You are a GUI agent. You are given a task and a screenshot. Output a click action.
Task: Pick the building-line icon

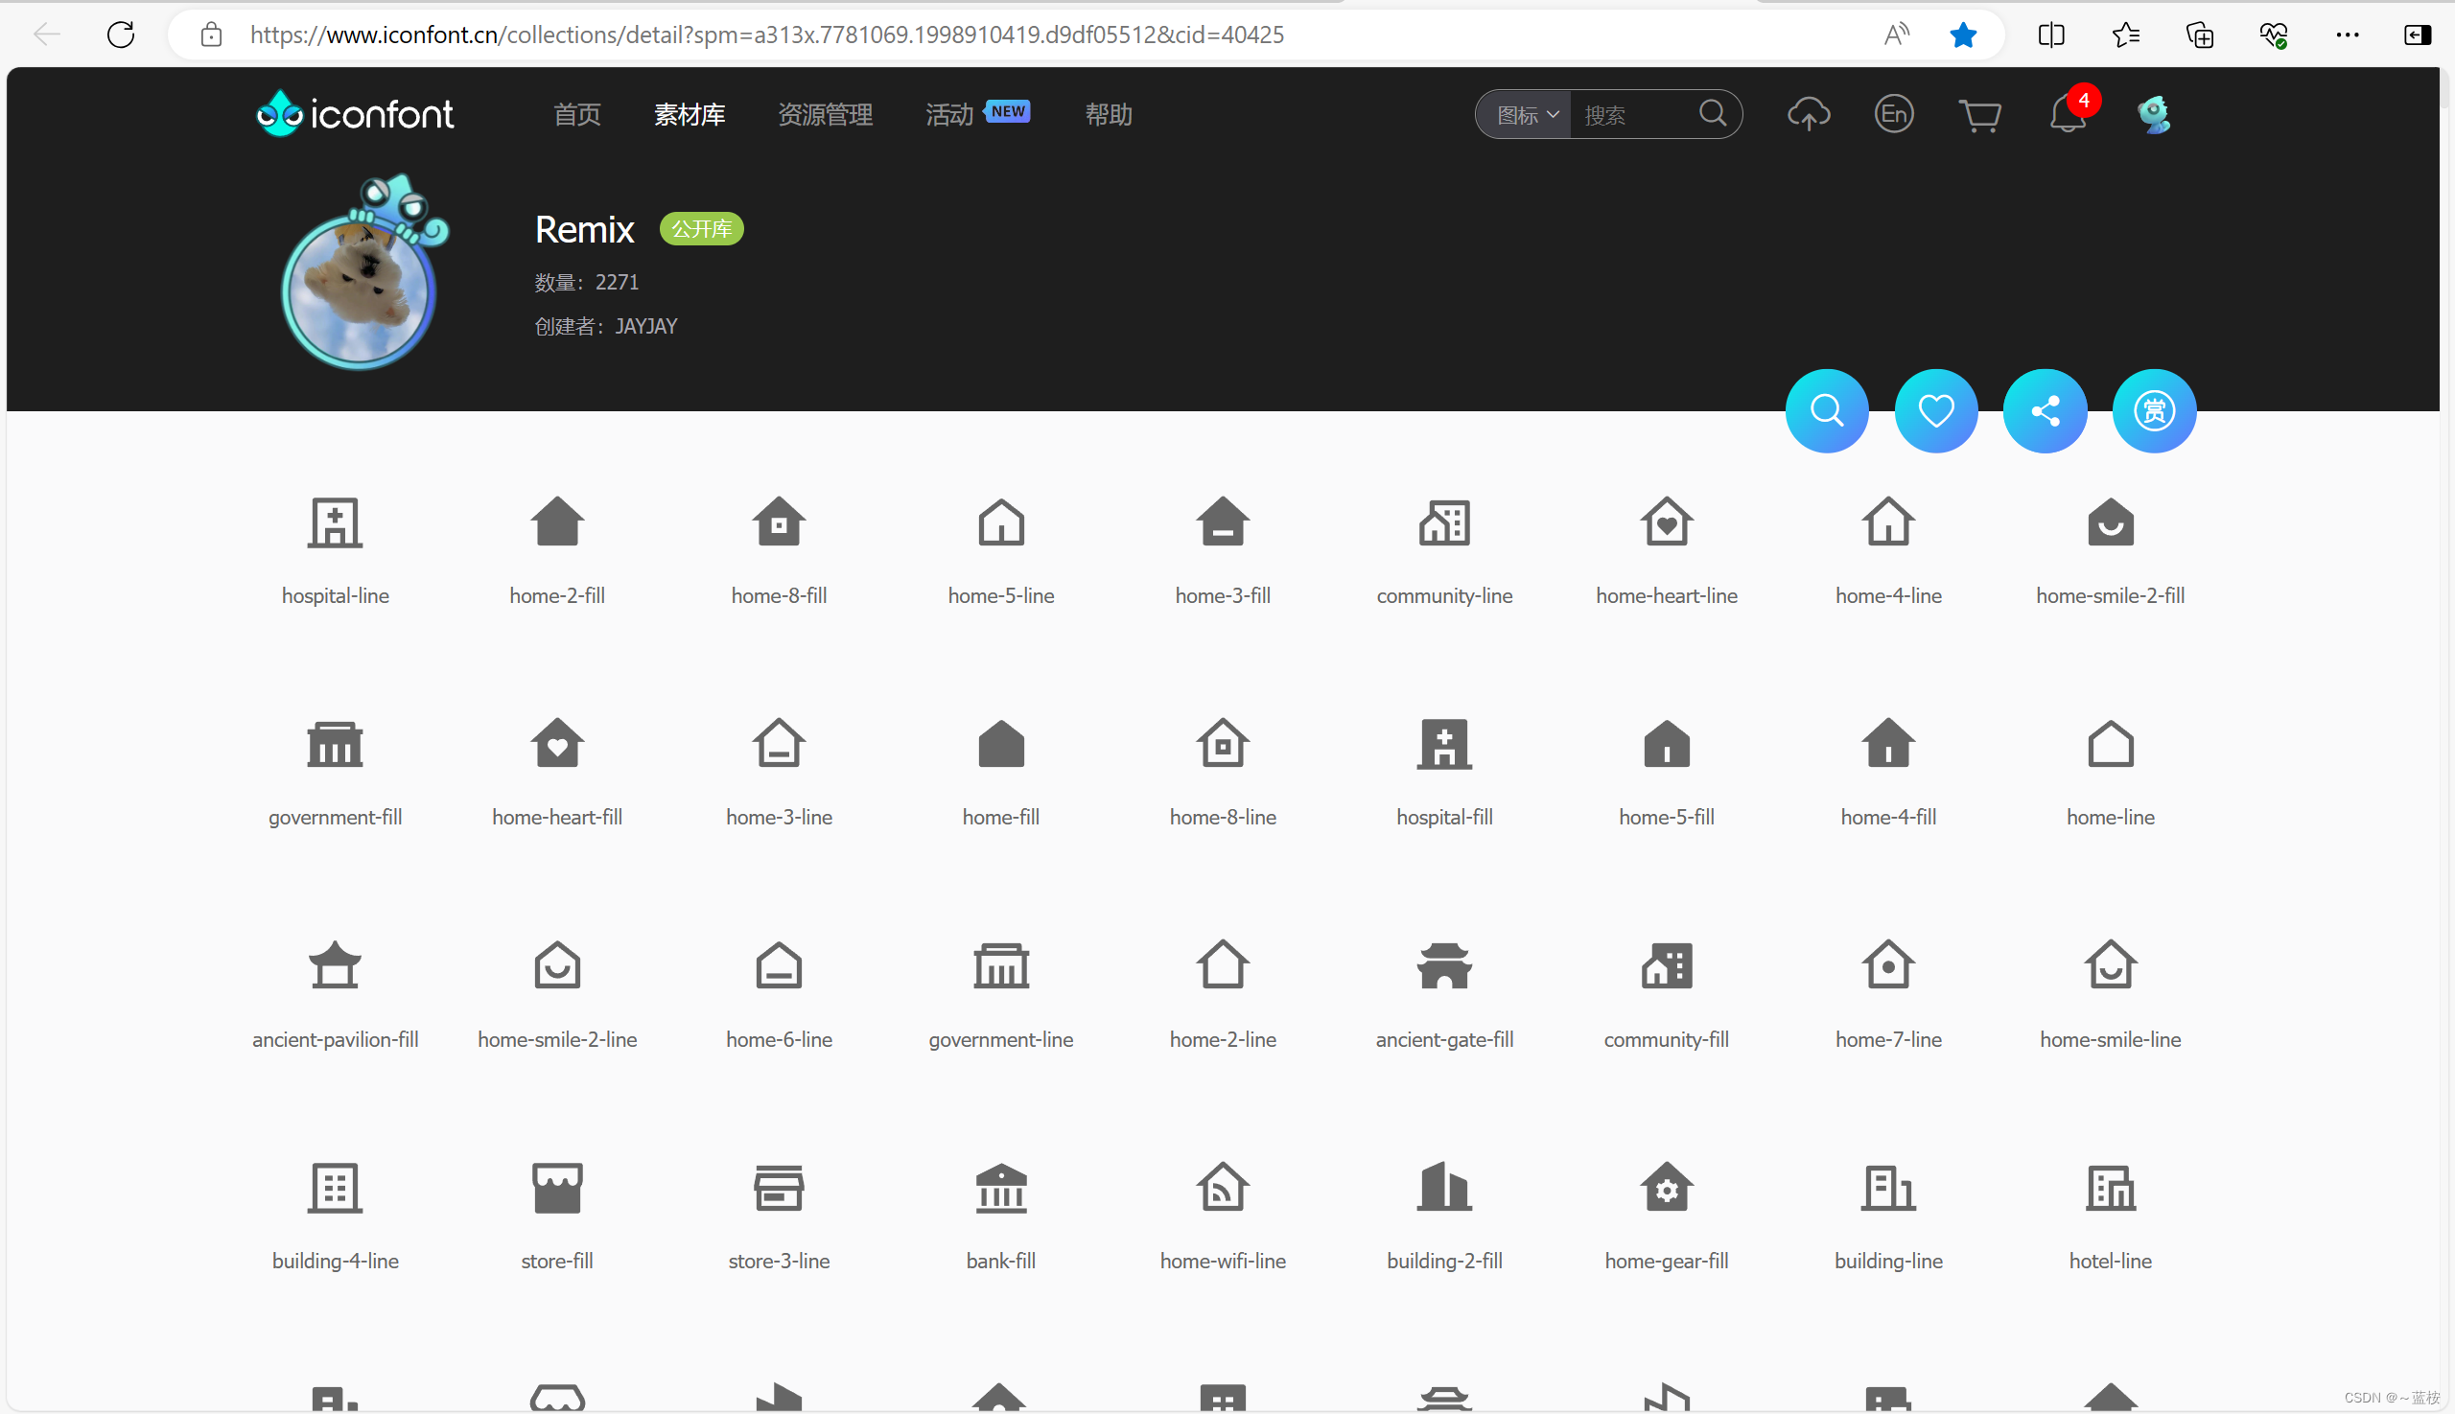click(x=1887, y=1188)
